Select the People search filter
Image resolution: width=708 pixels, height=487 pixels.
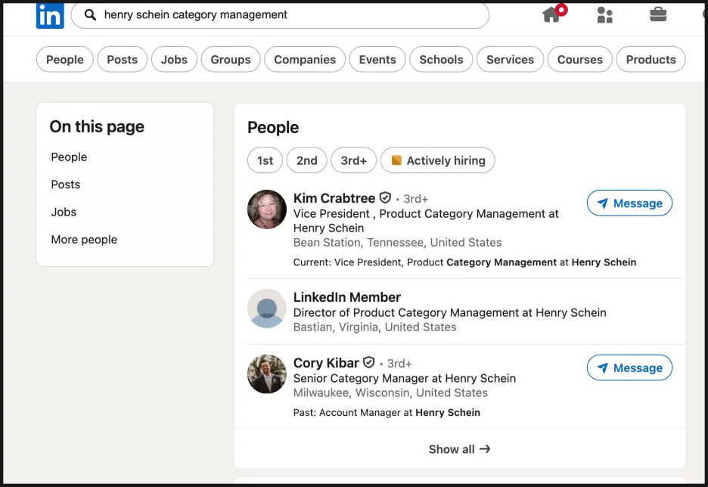click(64, 59)
